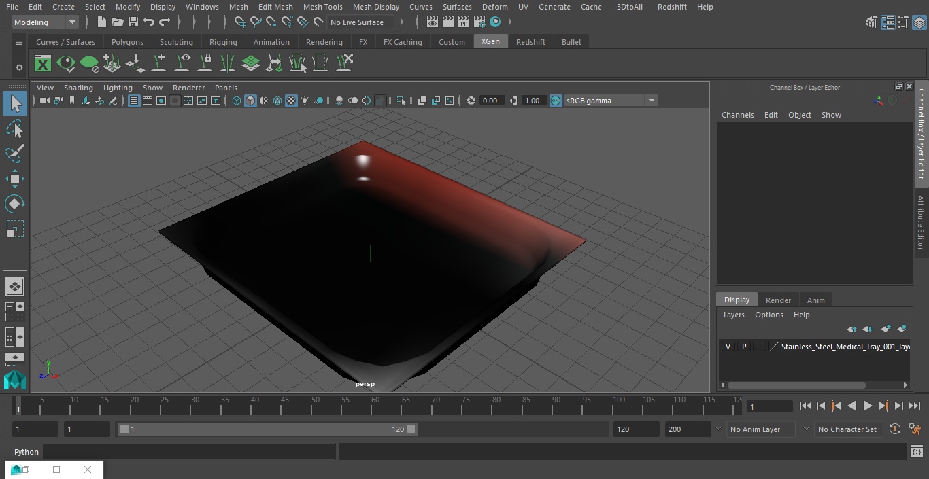
Task: Click the snap to grids magnet icon
Action: click(x=239, y=22)
